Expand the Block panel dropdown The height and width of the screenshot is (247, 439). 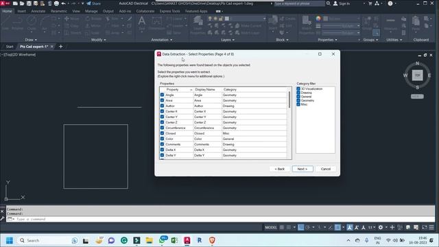[282, 40]
